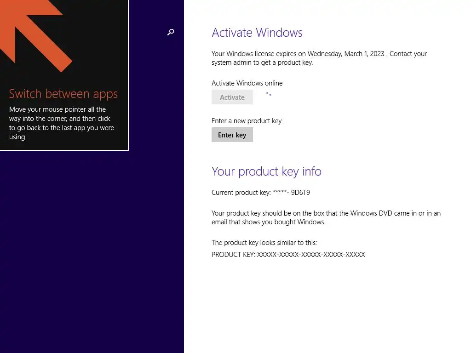Click the license expires March 1, 2023 text
471x353 pixels.
click(319, 58)
